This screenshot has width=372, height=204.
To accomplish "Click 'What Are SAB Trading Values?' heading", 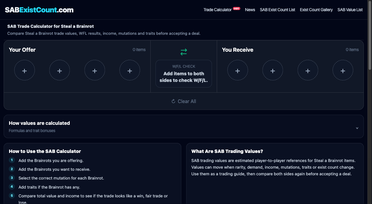I will 227,151.
